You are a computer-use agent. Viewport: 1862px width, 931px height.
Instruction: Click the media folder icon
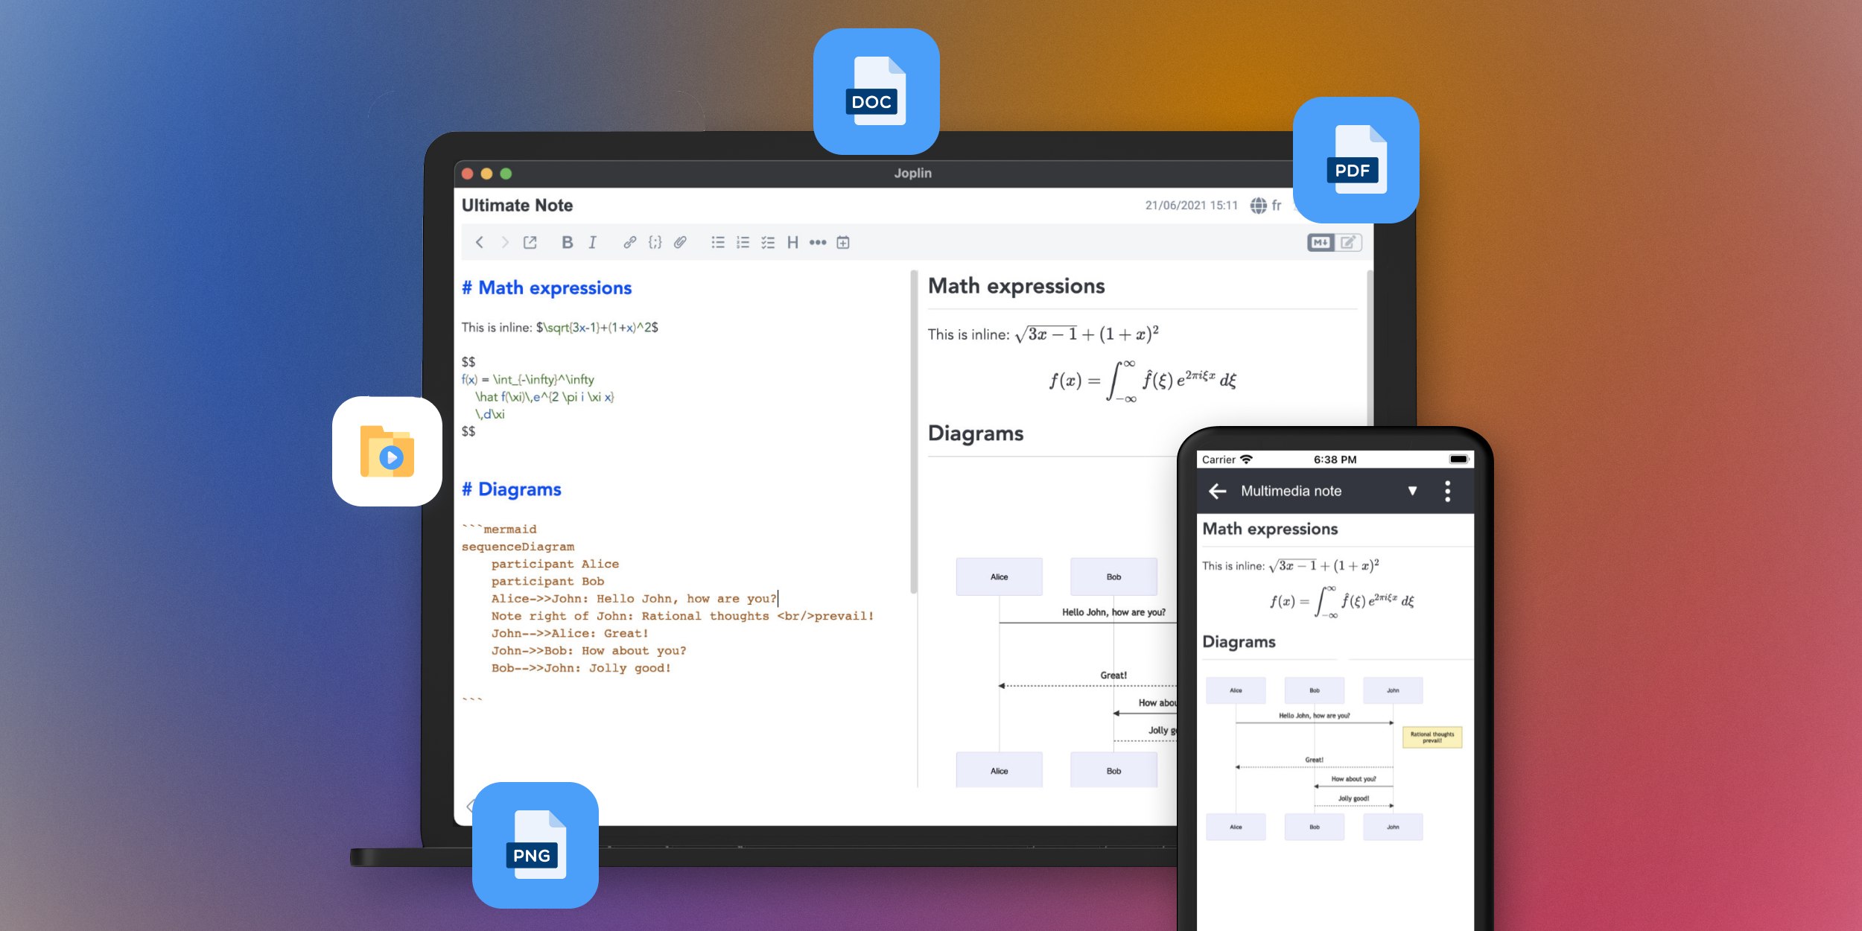click(387, 451)
